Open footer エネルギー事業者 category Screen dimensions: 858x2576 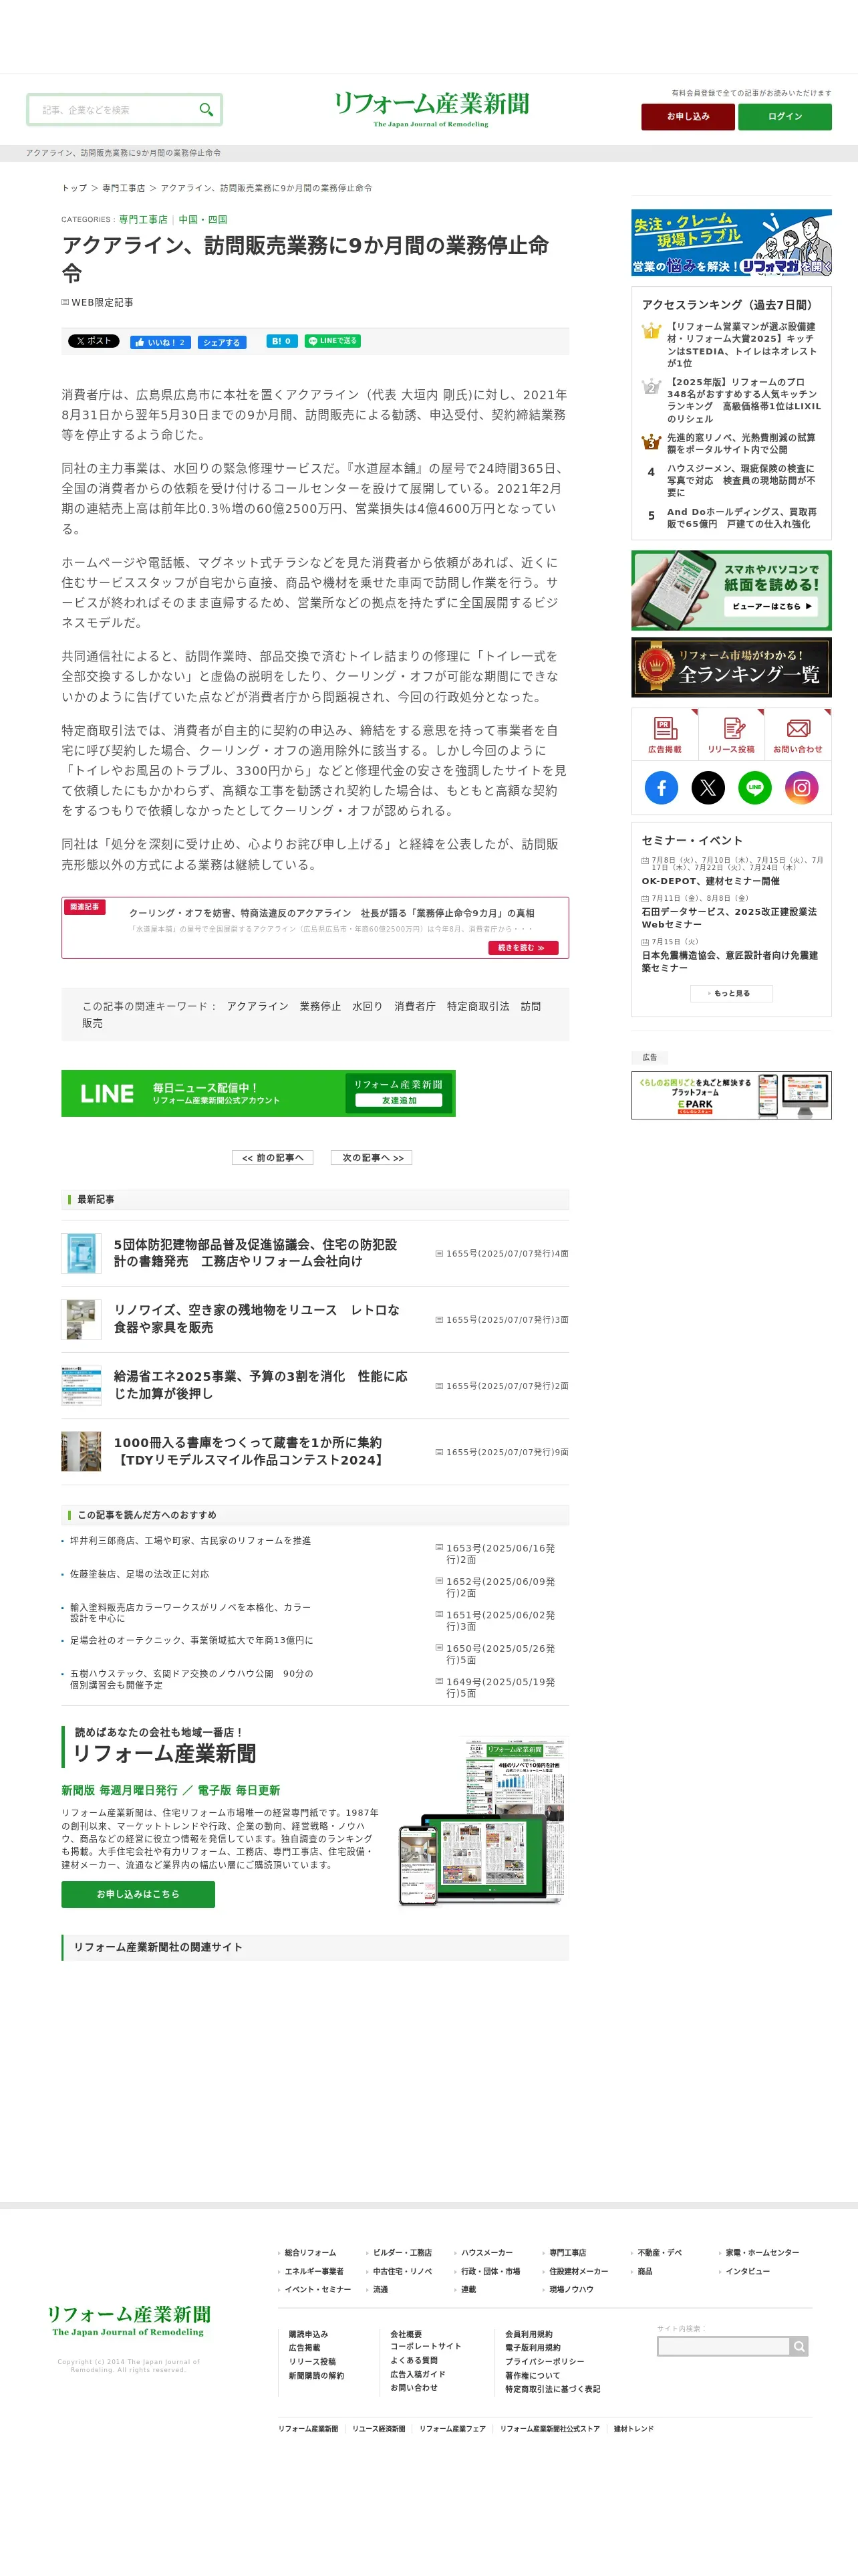pyautogui.click(x=313, y=2271)
